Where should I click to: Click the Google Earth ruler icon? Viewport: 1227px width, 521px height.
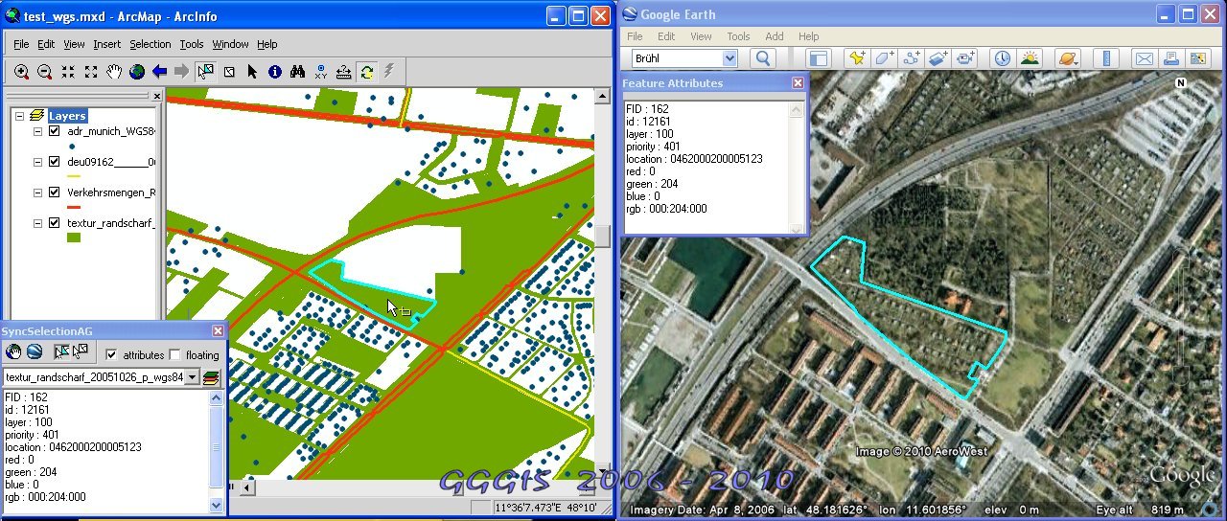(x=1106, y=58)
